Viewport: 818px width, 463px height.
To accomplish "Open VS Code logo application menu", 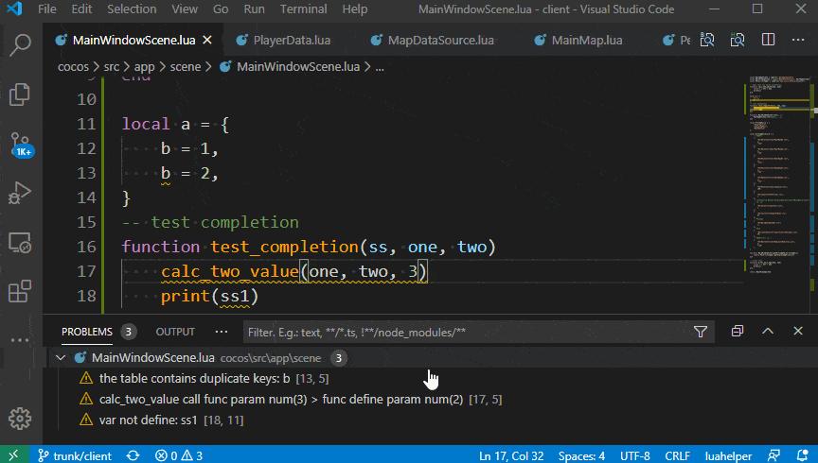I will pos(14,9).
